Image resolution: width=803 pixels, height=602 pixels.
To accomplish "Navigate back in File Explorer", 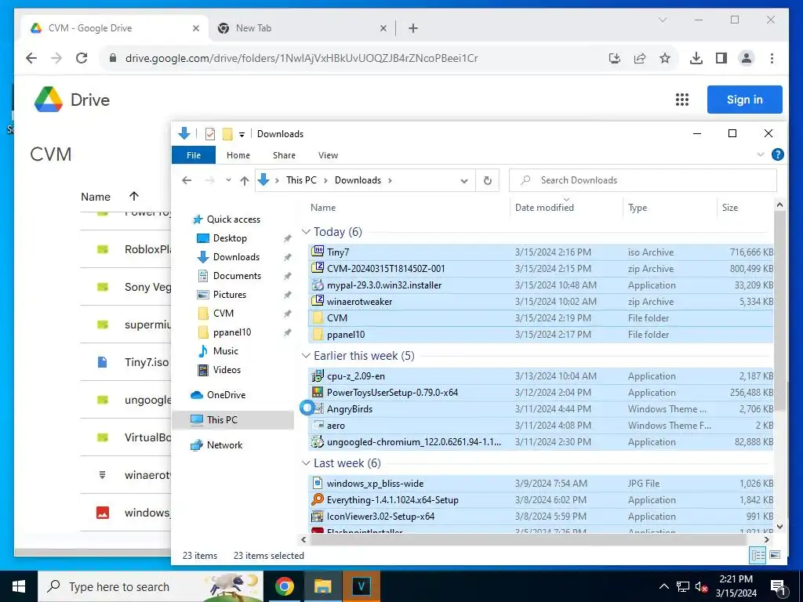I will 187,180.
